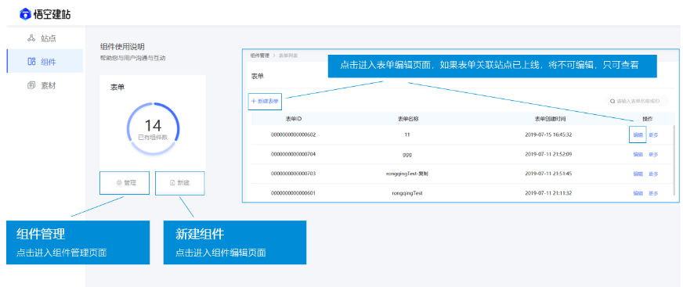Click 更多 for the ggg form
Image resolution: width=683 pixels, height=287 pixels.
(653, 154)
